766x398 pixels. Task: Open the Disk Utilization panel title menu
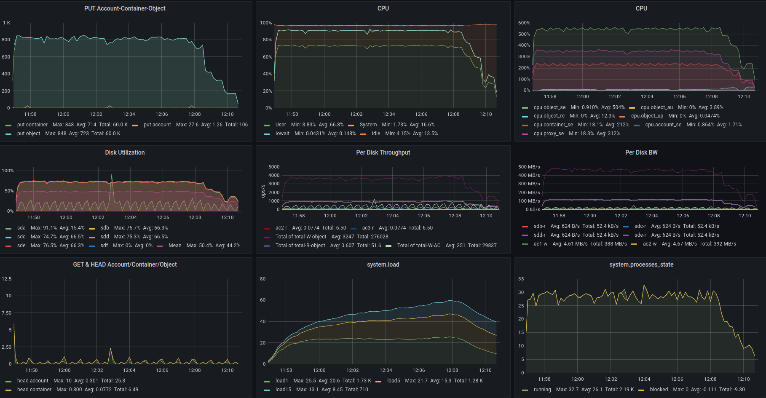click(125, 152)
